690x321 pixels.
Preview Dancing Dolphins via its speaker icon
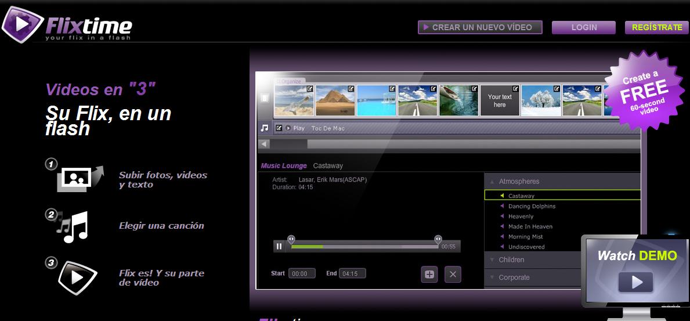click(502, 206)
